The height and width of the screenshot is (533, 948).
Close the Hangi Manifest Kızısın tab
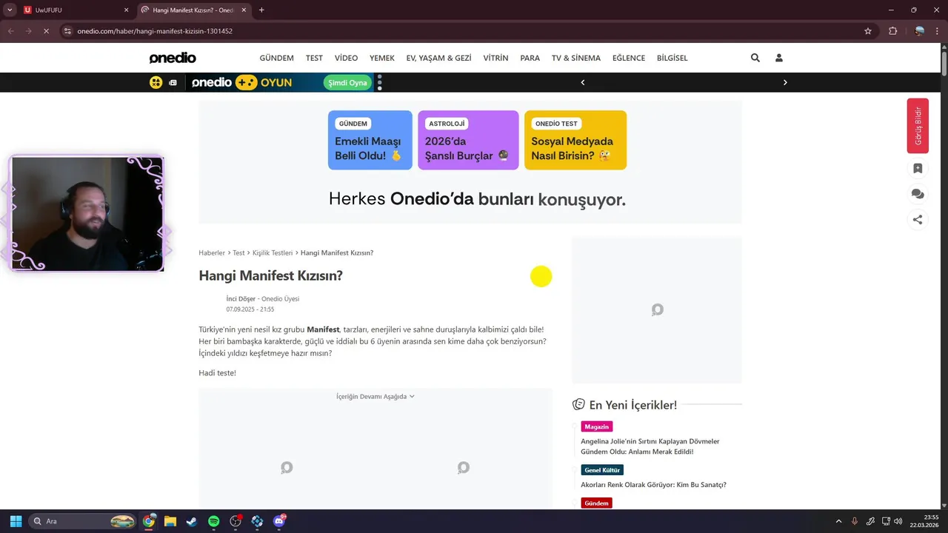click(x=244, y=10)
